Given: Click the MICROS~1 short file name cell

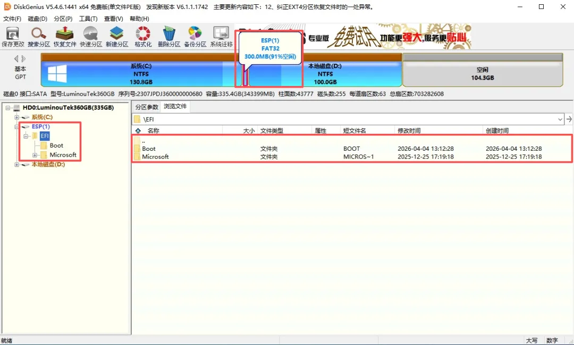Looking at the screenshot, I should click(x=359, y=157).
